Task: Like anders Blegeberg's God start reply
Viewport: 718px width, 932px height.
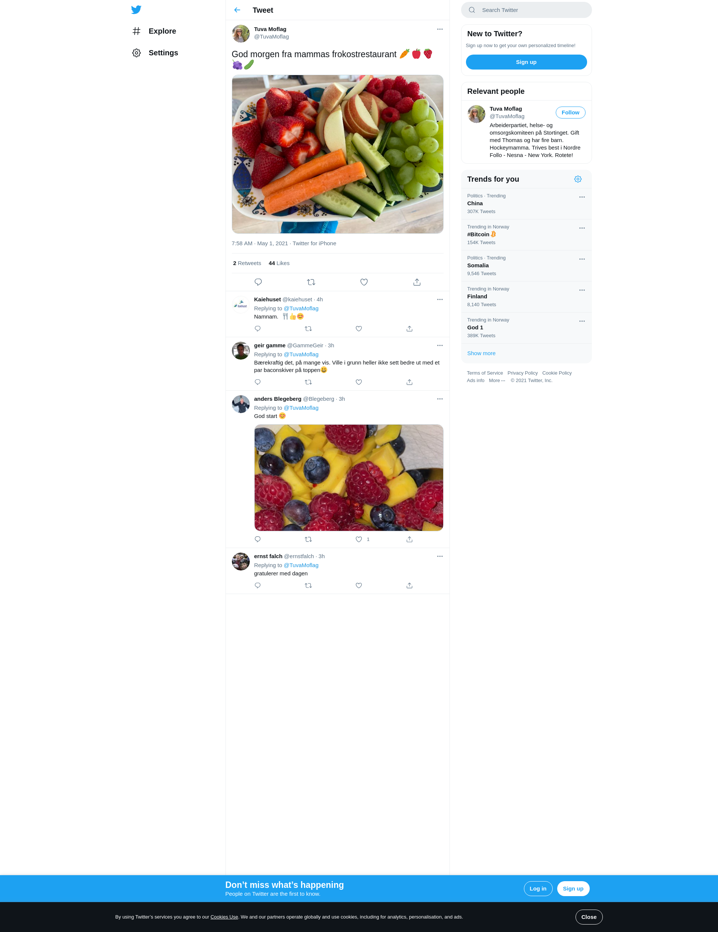Action: (359, 539)
